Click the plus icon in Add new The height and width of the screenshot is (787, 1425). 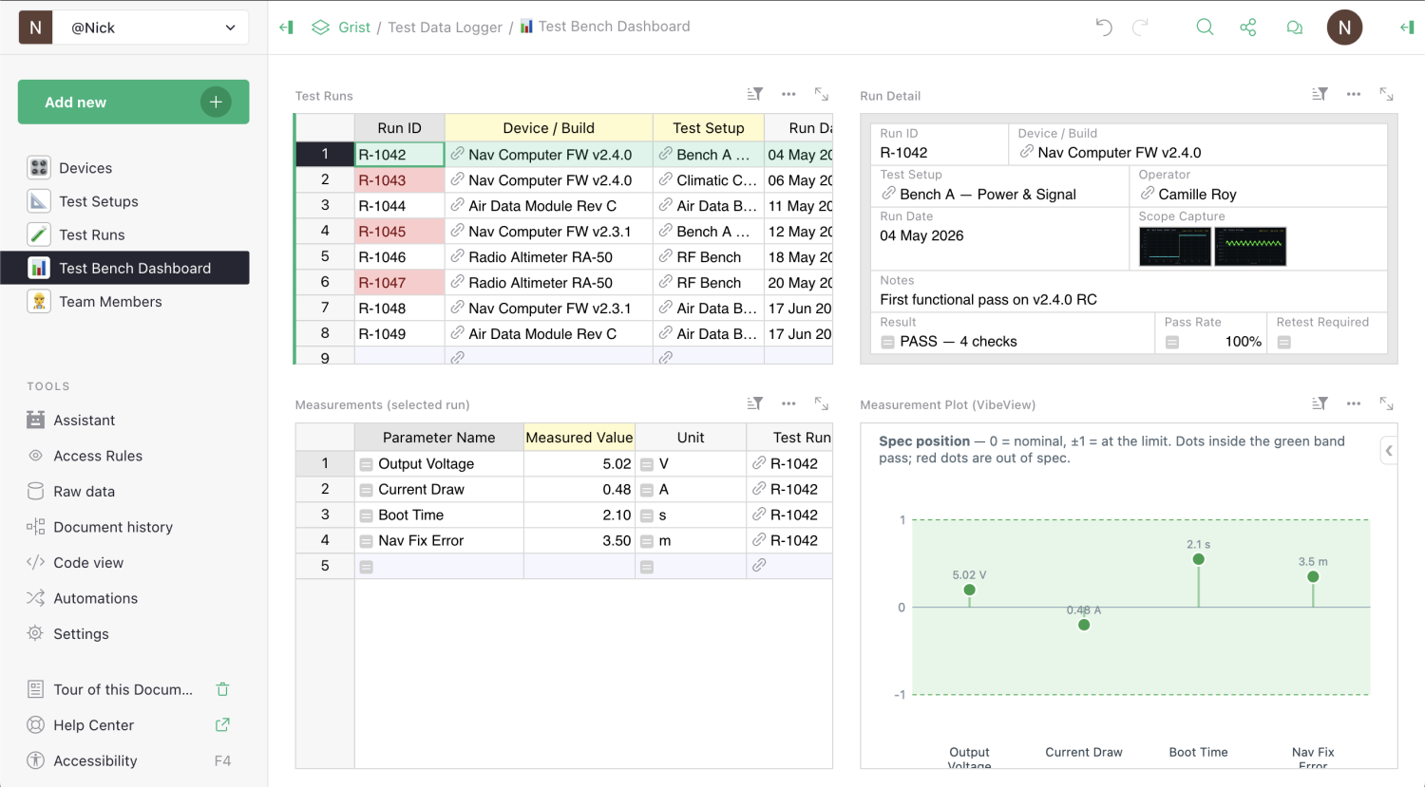click(x=216, y=102)
